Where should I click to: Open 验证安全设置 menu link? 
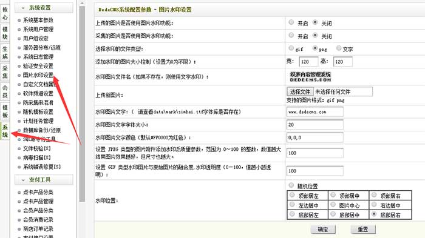[x=38, y=66]
